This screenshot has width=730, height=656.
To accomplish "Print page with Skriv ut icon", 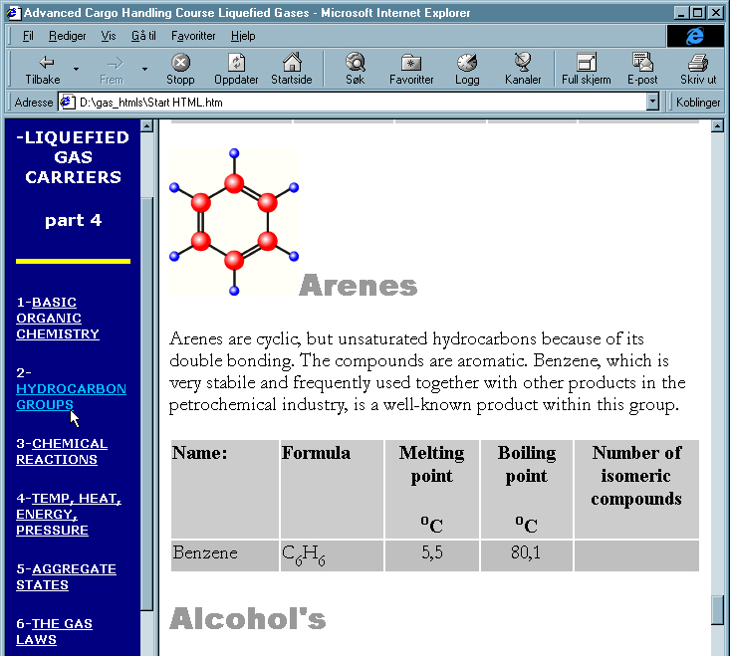I will [697, 68].
